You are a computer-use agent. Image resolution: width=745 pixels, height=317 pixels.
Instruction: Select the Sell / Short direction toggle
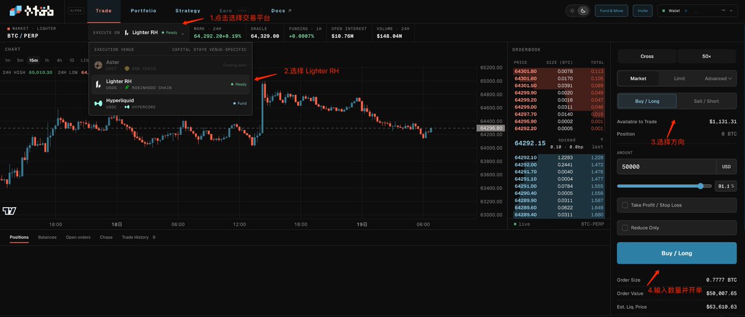707,101
